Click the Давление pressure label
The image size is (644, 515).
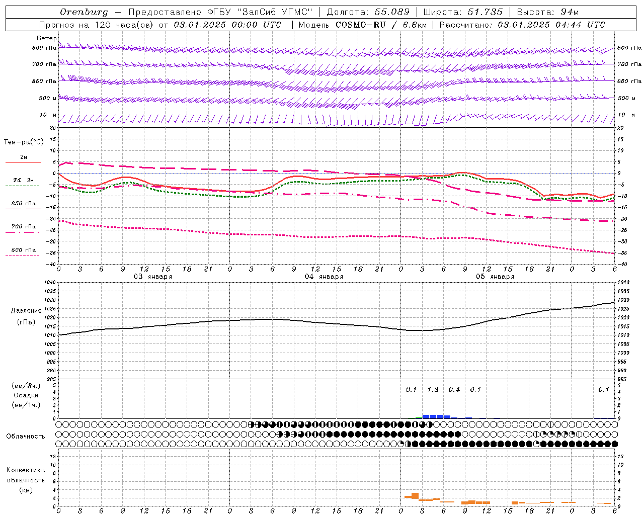26,310
